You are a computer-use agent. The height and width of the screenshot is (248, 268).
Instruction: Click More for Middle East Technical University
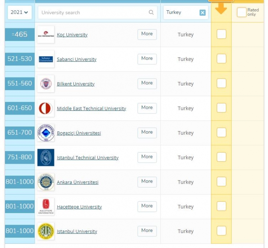click(147, 108)
